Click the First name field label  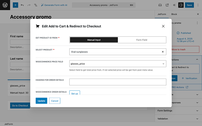[16, 36]
